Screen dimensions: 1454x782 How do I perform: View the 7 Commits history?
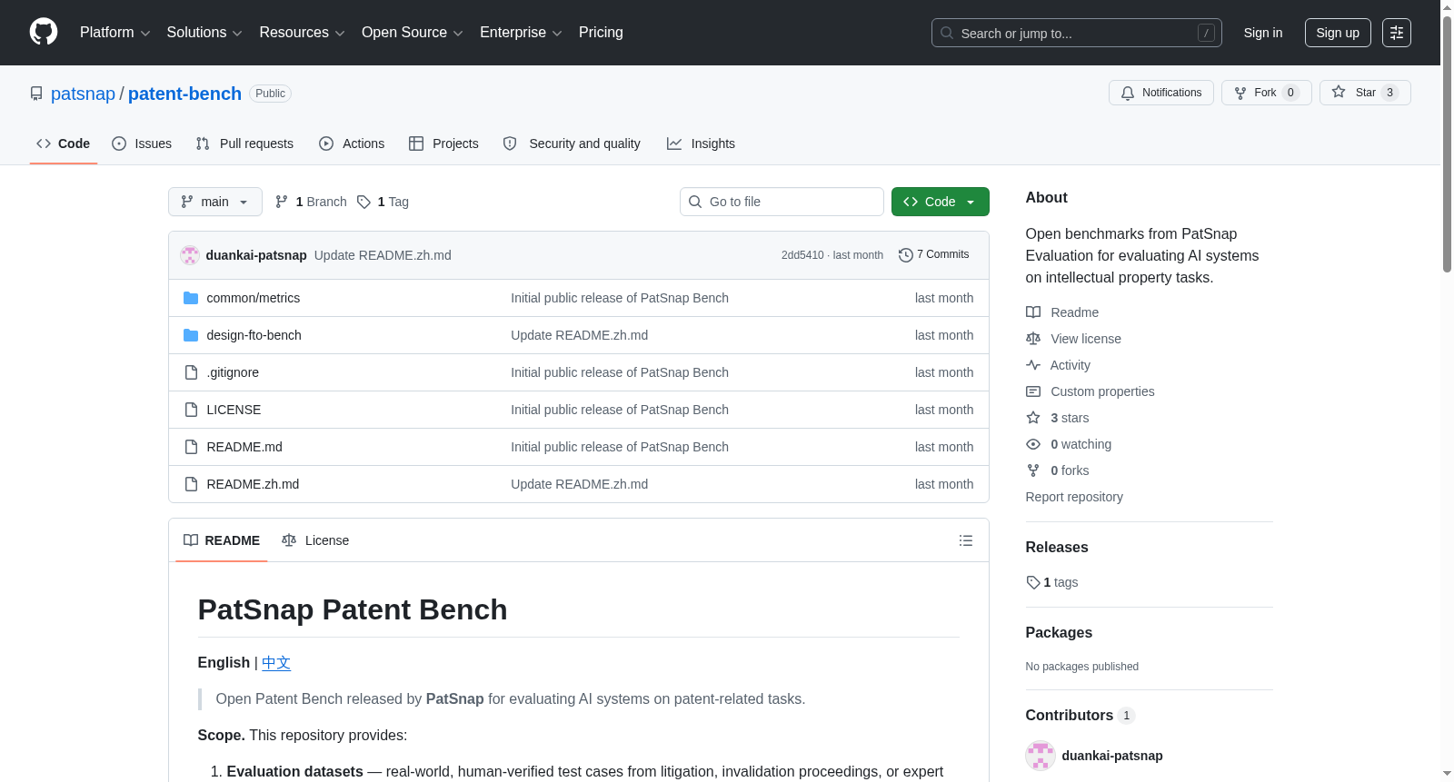[933, 255]
